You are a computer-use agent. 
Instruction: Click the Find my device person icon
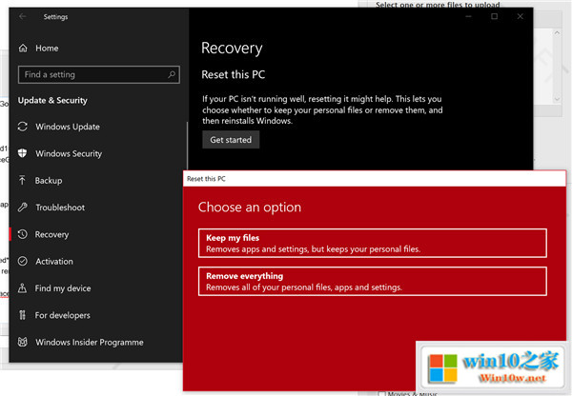(x=22, y=288)
